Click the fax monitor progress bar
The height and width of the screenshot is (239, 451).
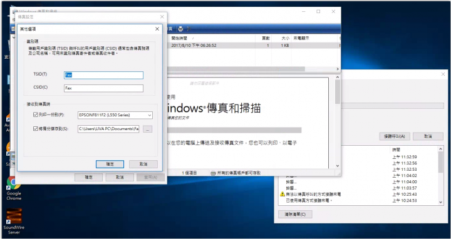click(392, 106)
